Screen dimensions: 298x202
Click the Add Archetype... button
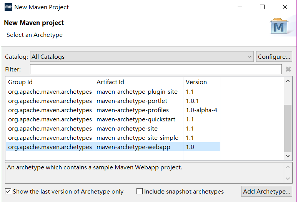266,191
